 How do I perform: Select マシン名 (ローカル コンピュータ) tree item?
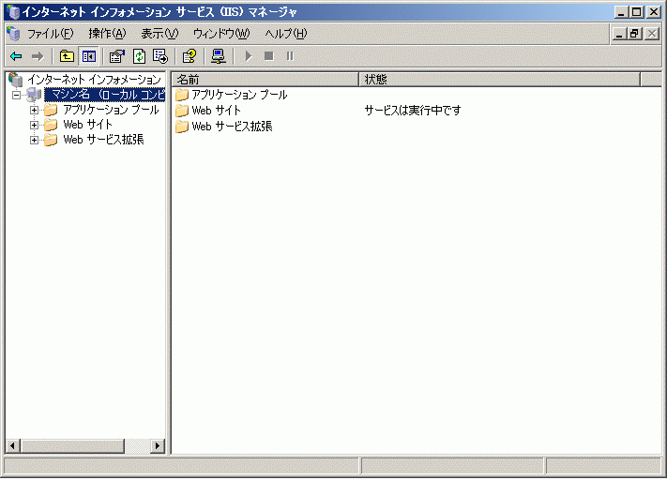pos(105,95)
